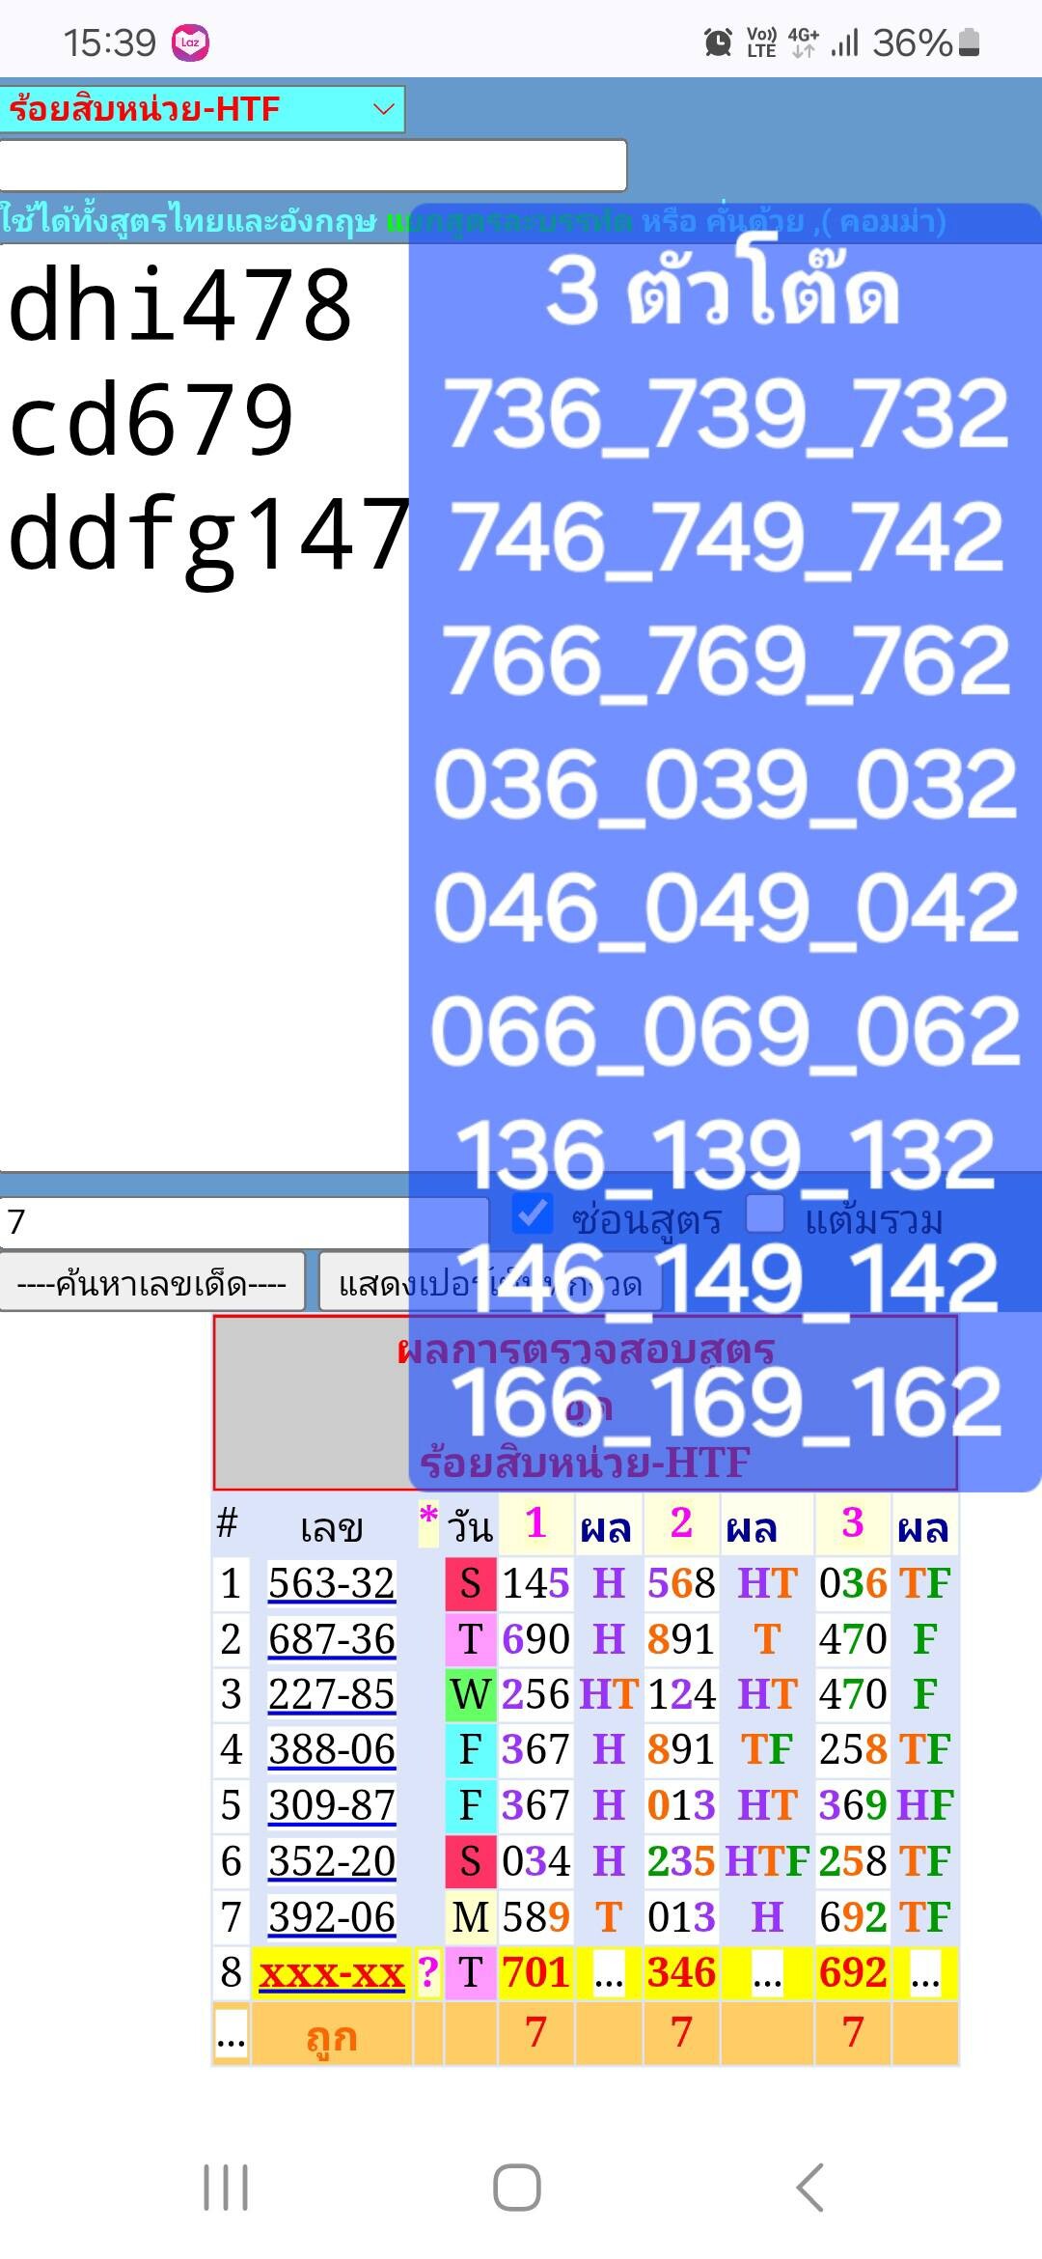Enable the แต้มรวม checkbox
Viewport: 1042px width, 2259px height.
pos(765,1214)
